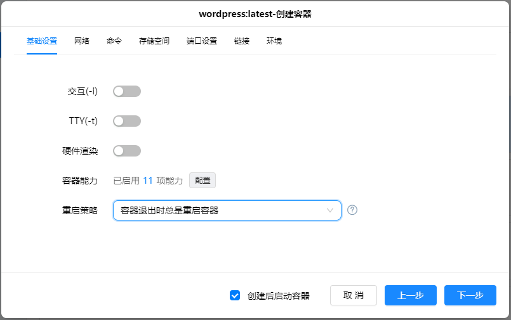The height and width of the screenshot is (320, 511).
Task: Switch to the 网络 tab
Action: 82,41
